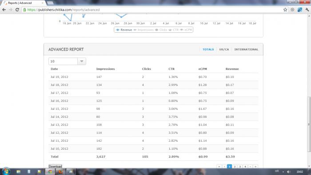Click the $3.59 total revenue value
311x175 pixels.
click(x=230, y=156)
